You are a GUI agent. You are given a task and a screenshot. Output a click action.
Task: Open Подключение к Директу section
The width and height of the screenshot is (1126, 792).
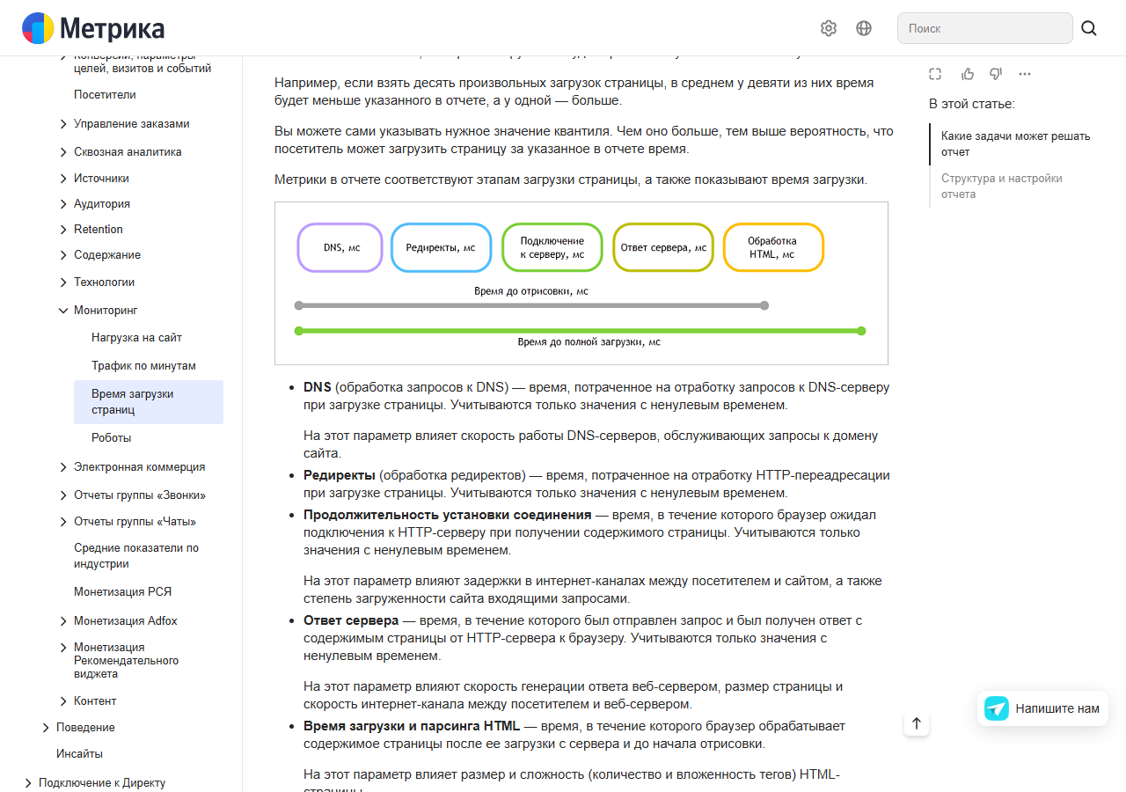(102, 783)
